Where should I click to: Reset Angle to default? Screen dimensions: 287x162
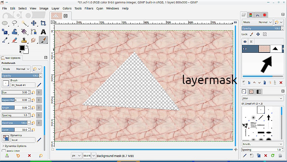pos(33,108)
